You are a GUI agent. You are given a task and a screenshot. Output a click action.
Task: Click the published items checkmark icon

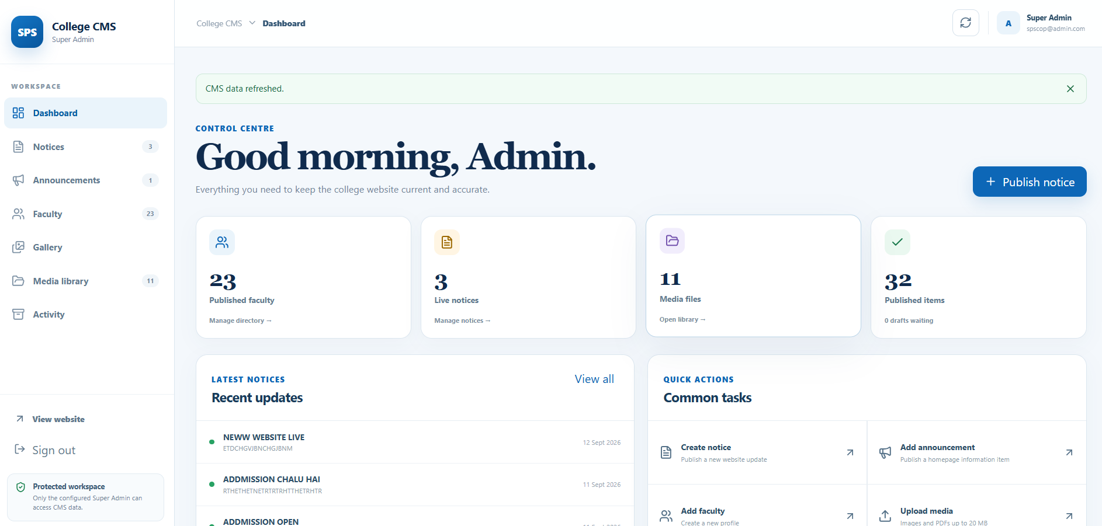click(897, 242)
